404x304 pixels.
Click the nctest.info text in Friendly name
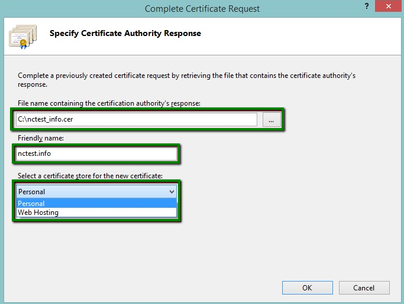tap(34, 153)
